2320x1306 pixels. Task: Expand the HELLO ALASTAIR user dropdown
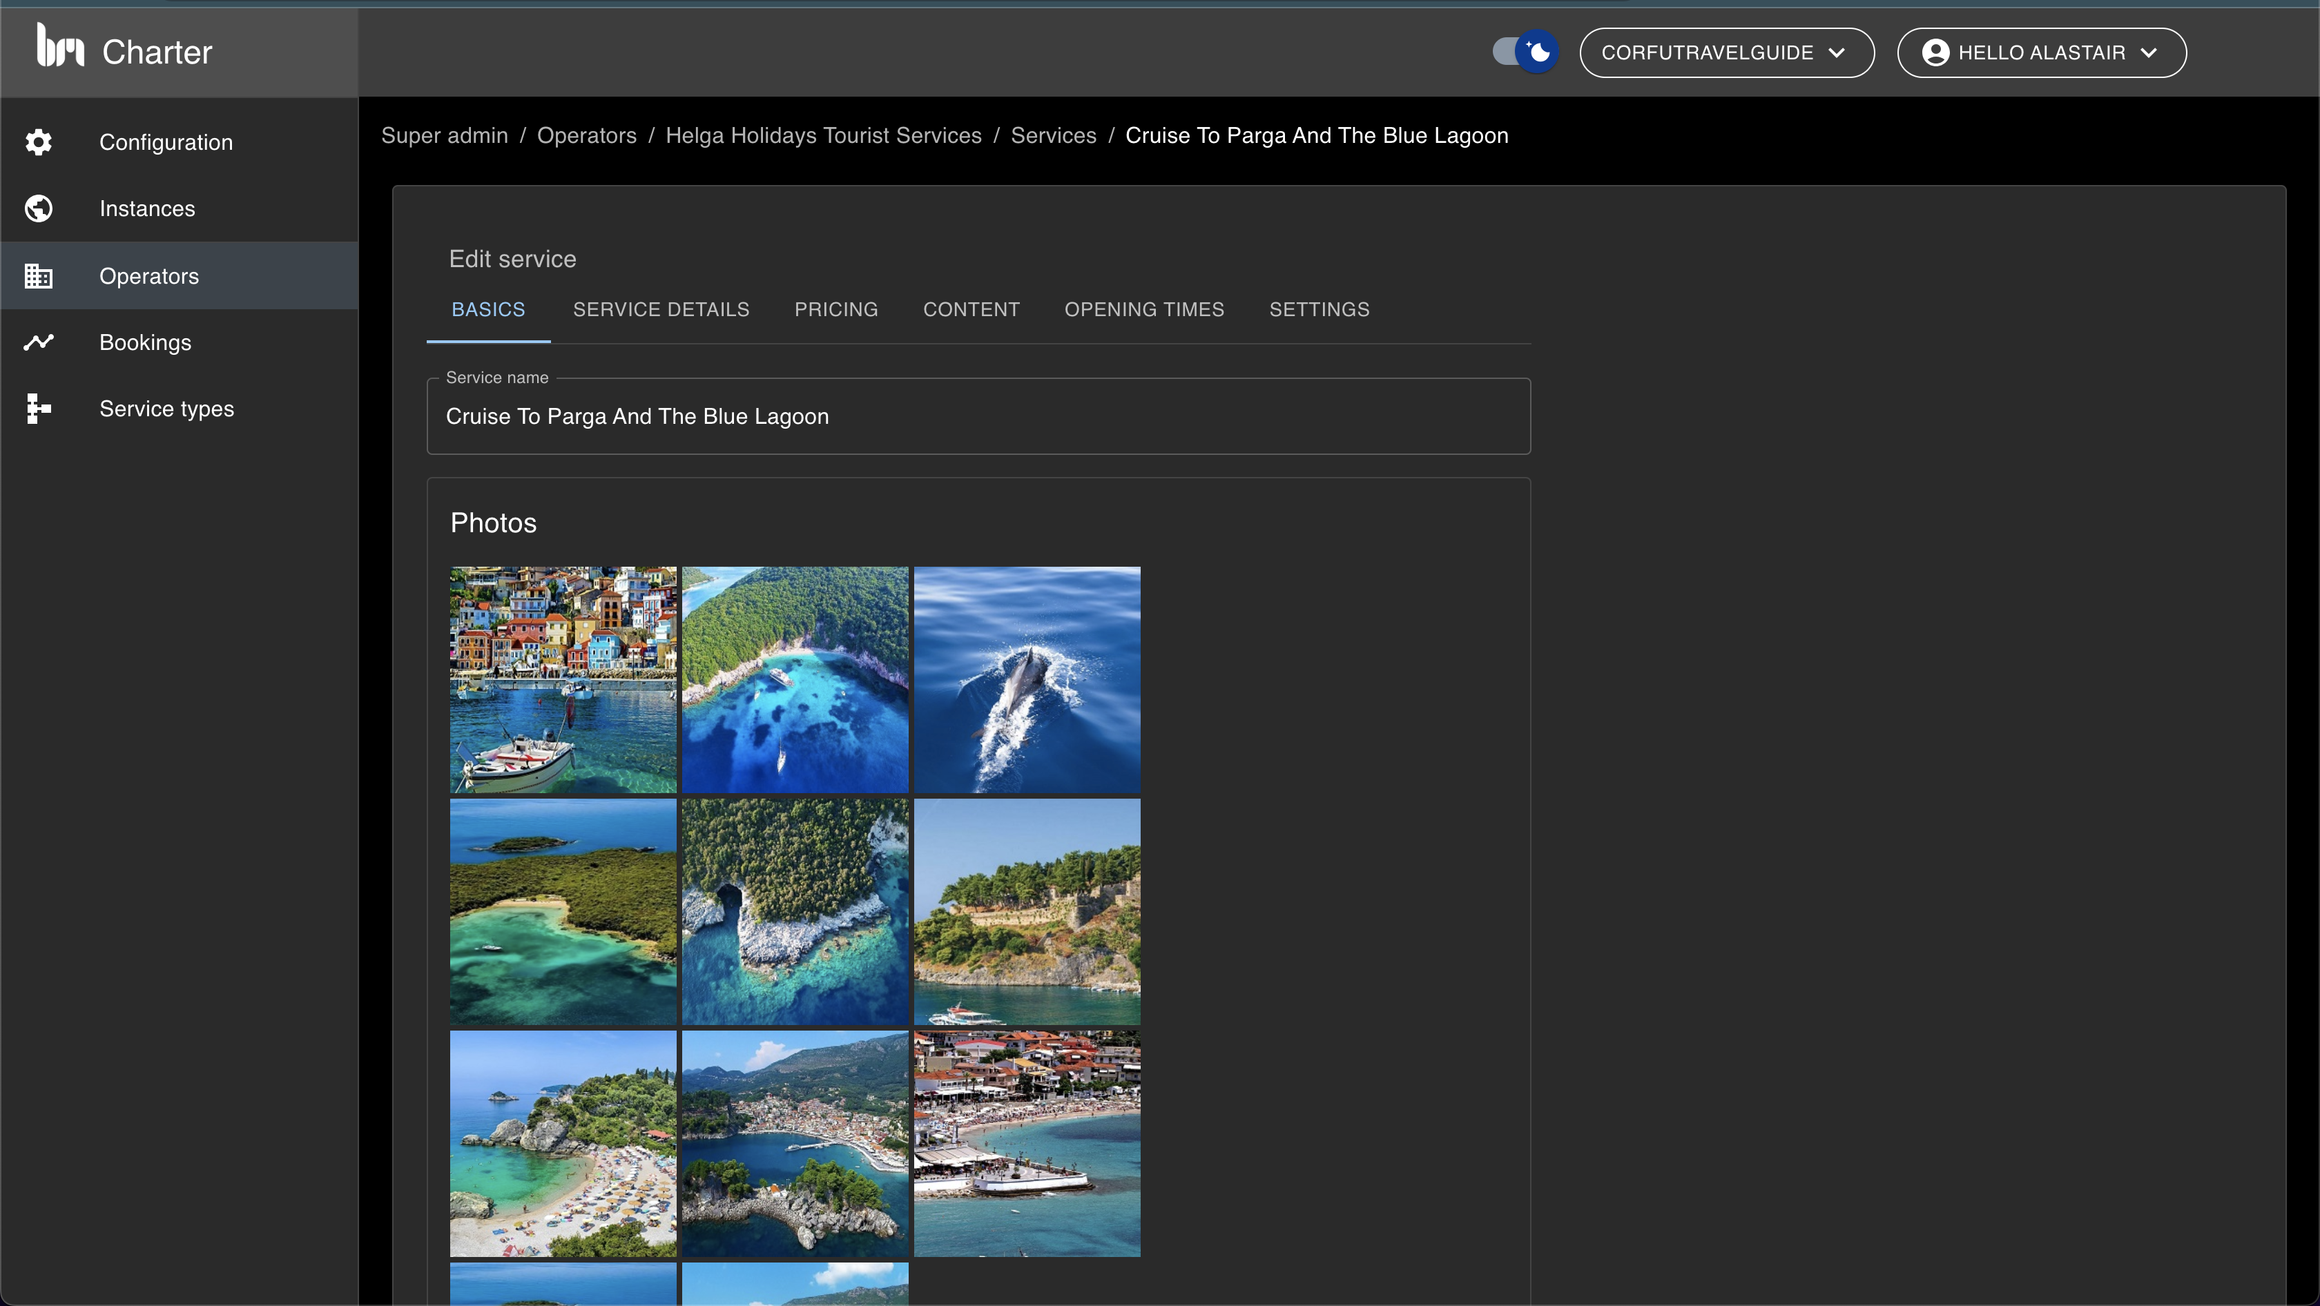(x=2042, y=52)
